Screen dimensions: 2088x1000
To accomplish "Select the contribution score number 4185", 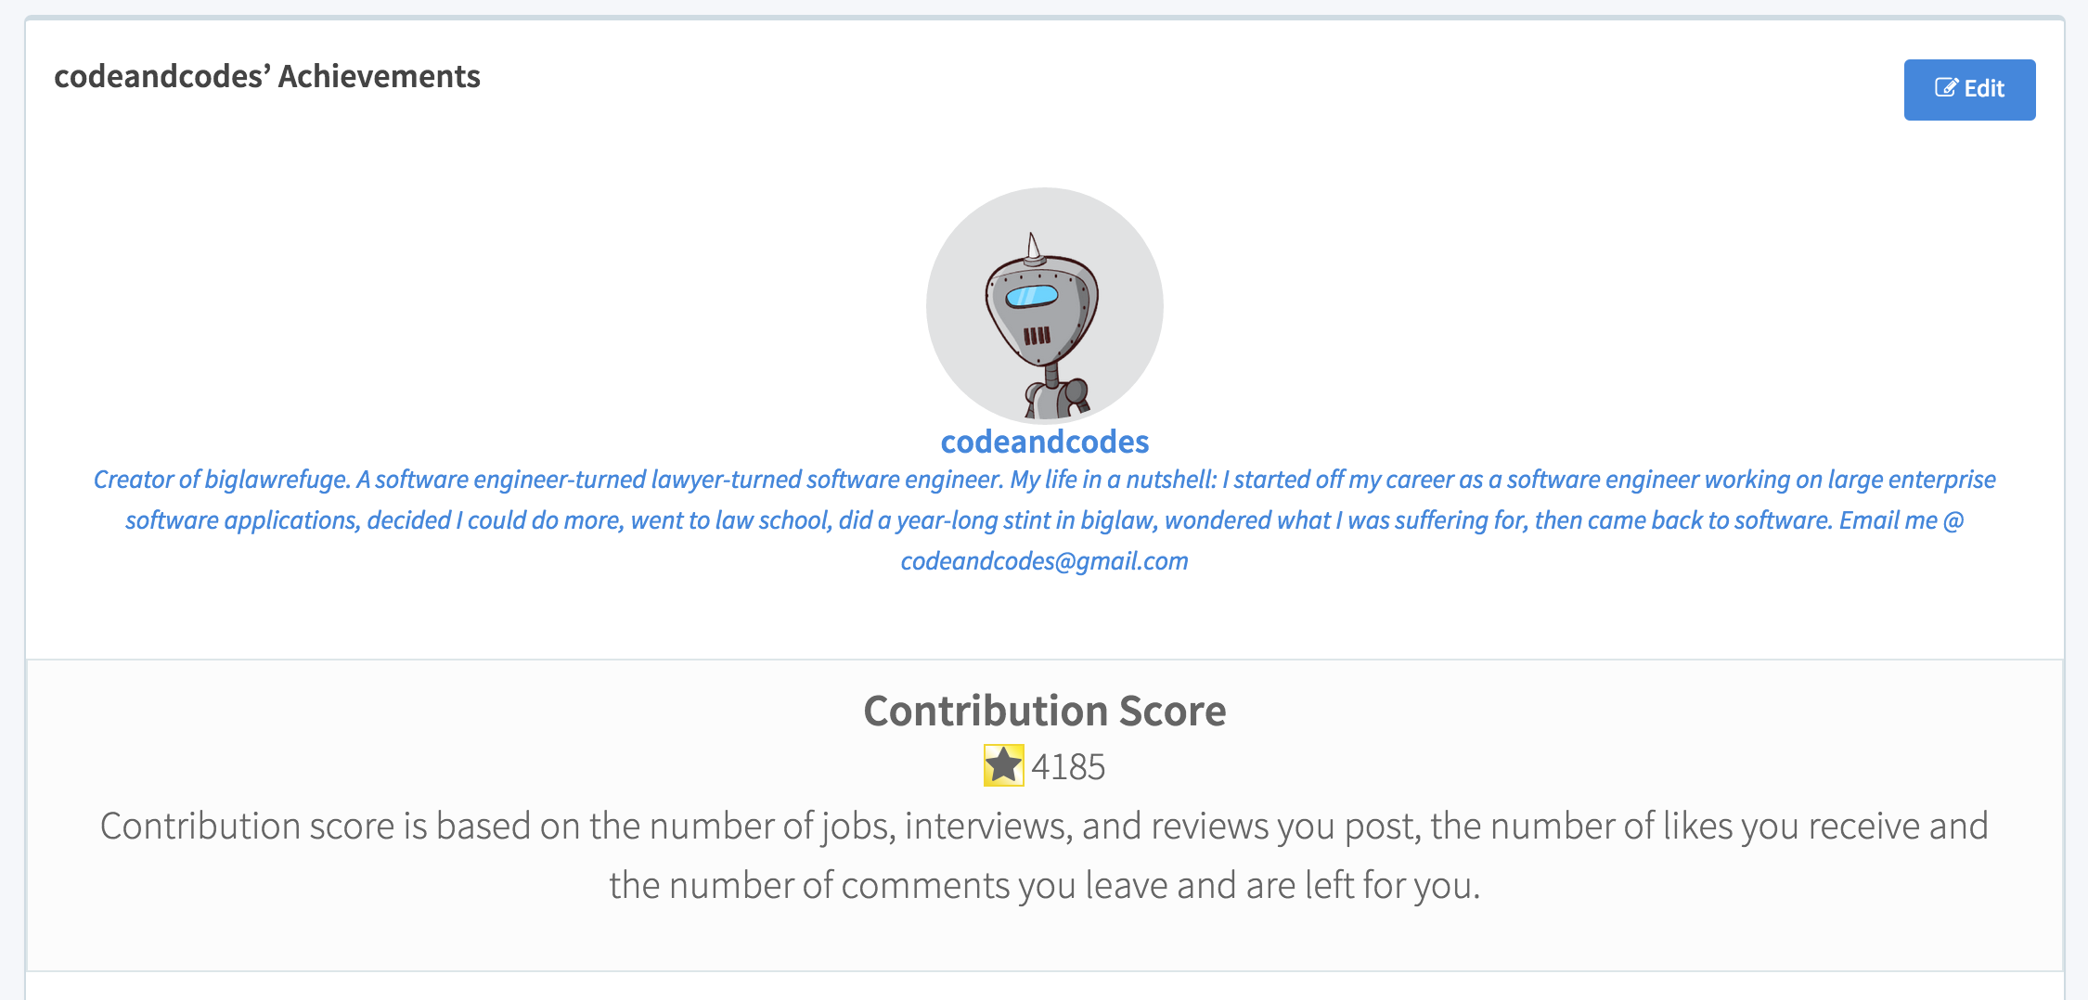I will tap(1068, 767).
